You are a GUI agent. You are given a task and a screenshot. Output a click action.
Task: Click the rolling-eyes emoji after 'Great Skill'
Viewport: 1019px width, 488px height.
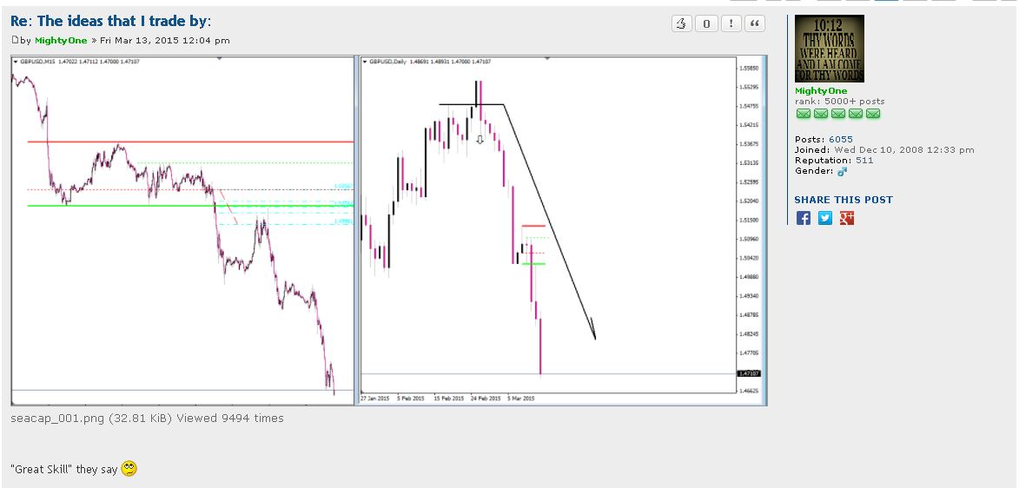(129, 469)
